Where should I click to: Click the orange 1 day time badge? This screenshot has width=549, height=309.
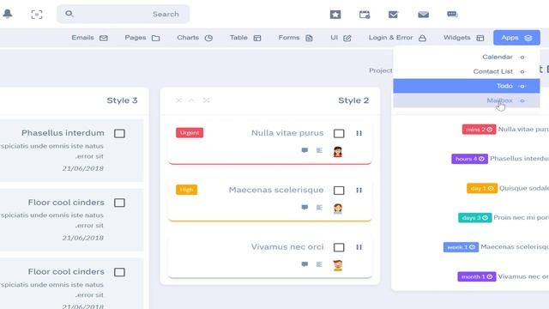click(x=482, y=189)
